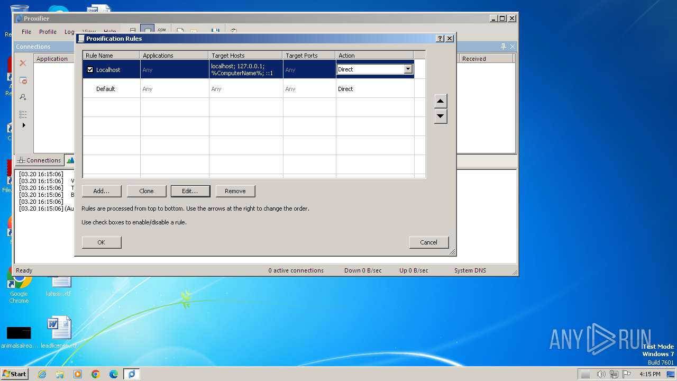Click the Clone button
Image resolution: width=677 pixels, height=381 pixels.
click(147, 191)
